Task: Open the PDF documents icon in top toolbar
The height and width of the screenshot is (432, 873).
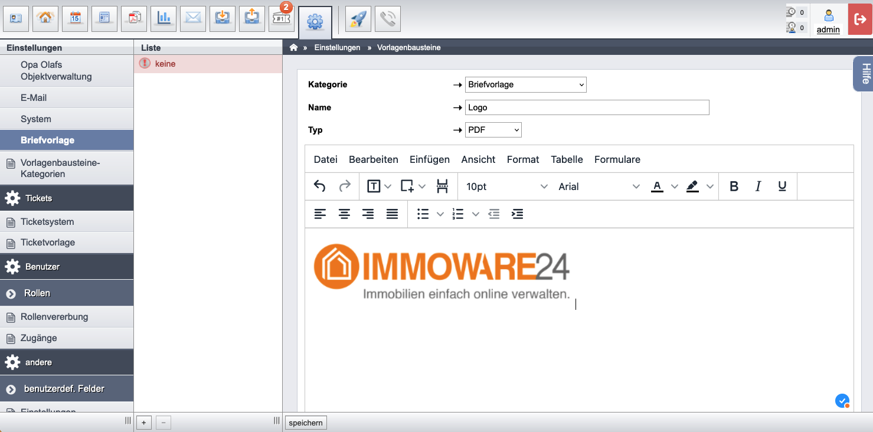Action: click(x=134, y=19)
